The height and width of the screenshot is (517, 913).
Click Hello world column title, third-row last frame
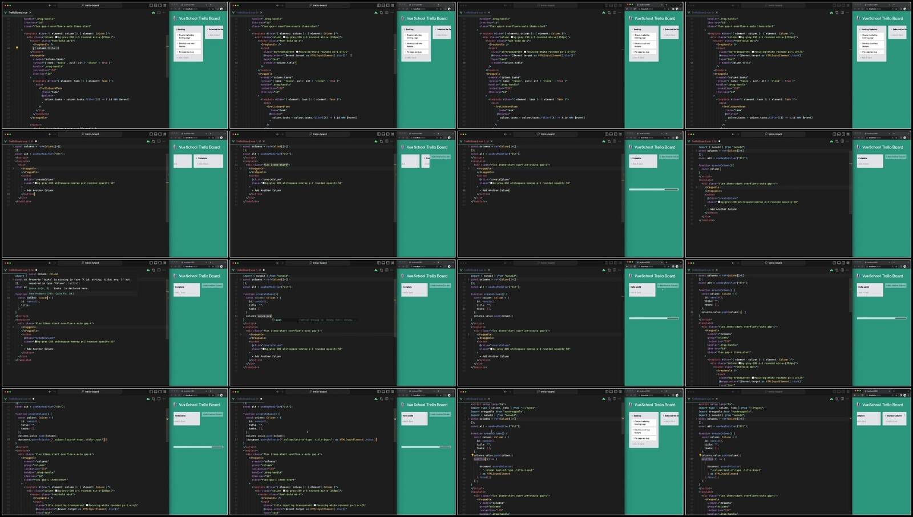tap(864, 287)
